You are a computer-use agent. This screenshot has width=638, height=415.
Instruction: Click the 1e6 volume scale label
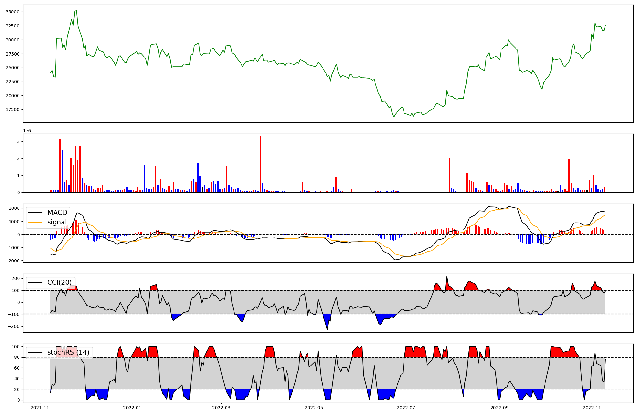click(27, 131)
